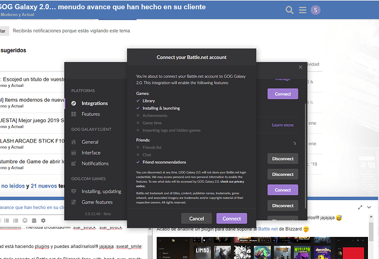
Task: Open suggested topic Mejor juego 2019
Action: pyautogui.click(x=32, y=120)
